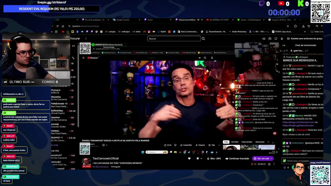The image size is (331, 186).
Task: Click the embedded YouTube search magnifier
Action: pos(205,58)
